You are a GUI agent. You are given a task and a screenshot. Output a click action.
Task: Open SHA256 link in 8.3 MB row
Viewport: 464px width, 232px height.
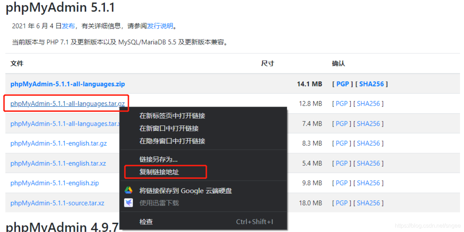(368, 143)
